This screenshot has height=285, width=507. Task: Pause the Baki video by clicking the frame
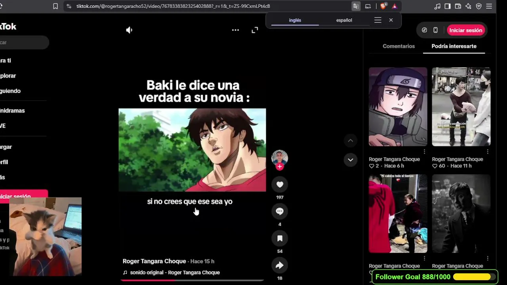[192, 150]
